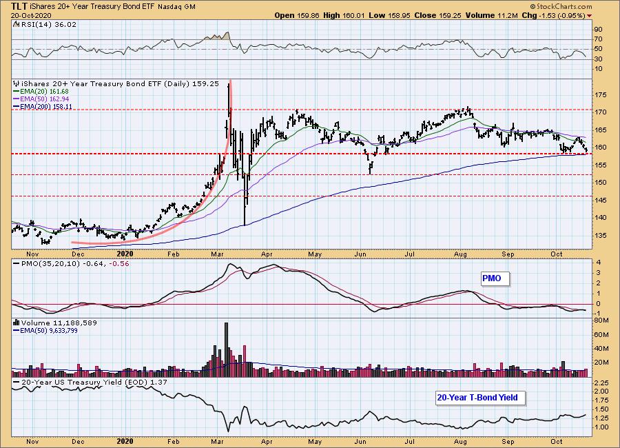
Task: Click the red down-arrow change indicator
Action: (590, 16)
